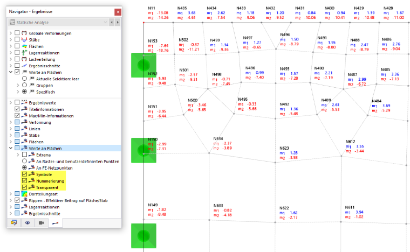Collapse the upper Werte an Flächen node
410x252 pixels.
coord(11,72)
